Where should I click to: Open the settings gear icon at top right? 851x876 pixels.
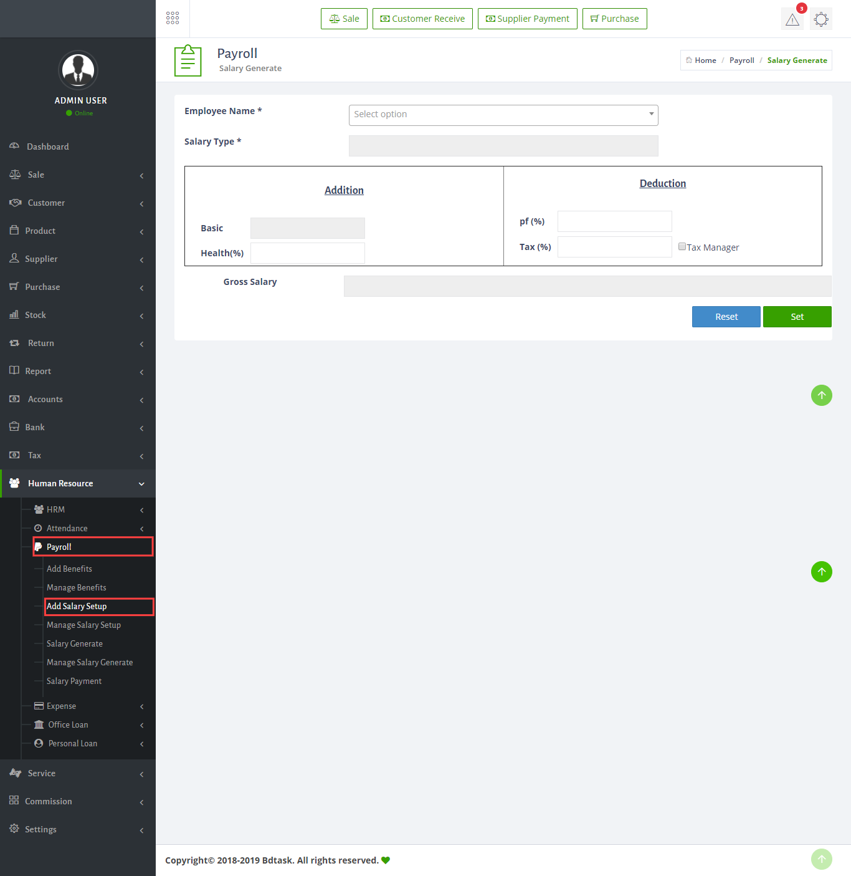click(821, 19)
